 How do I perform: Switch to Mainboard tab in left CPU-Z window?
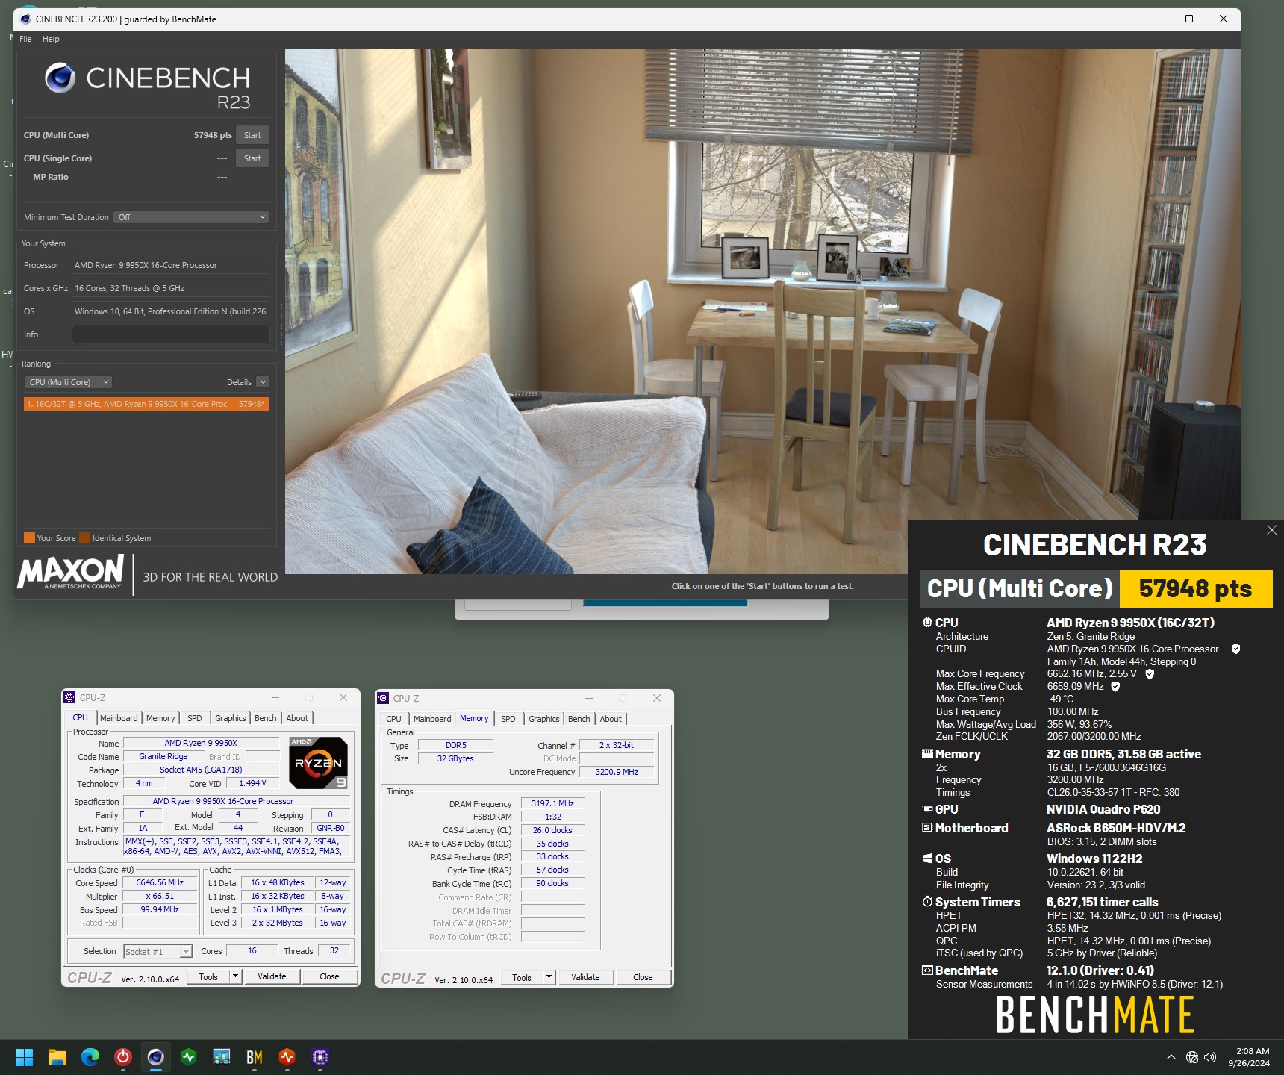coord(119,718)
